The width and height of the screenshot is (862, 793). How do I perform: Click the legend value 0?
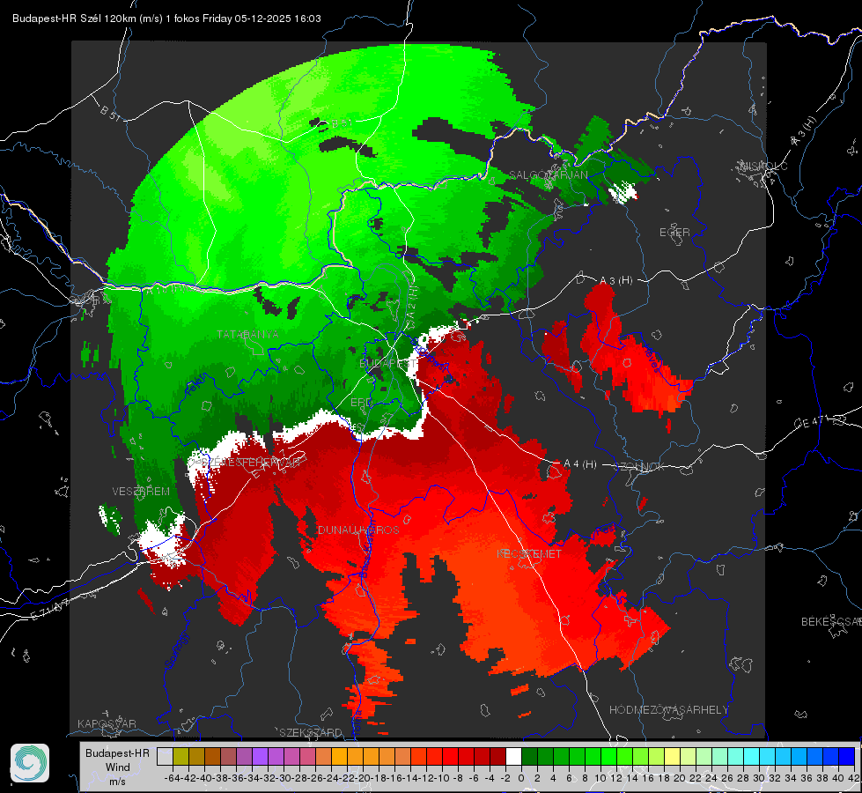521,778
